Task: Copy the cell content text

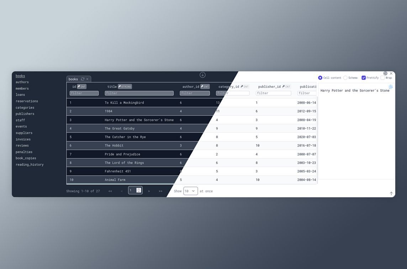Action: tap(390, 87)
